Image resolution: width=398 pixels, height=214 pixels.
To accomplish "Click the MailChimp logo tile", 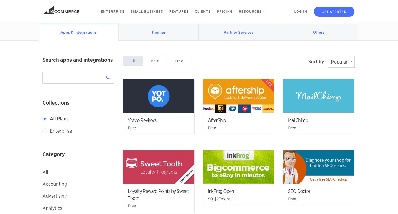I will click(318, 96).
